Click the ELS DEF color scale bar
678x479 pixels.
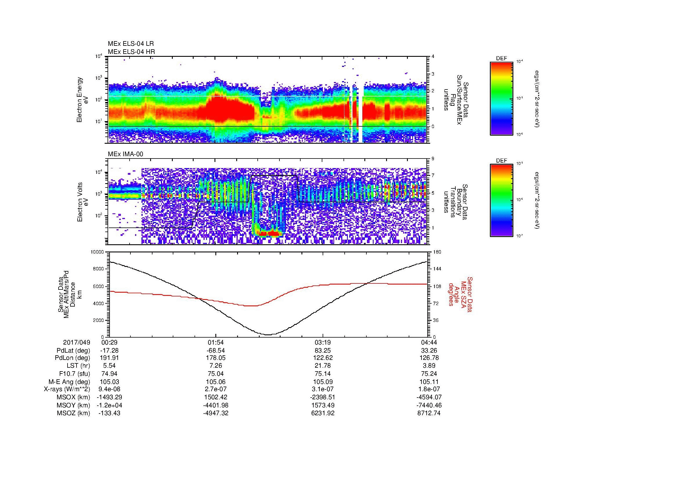501,98
